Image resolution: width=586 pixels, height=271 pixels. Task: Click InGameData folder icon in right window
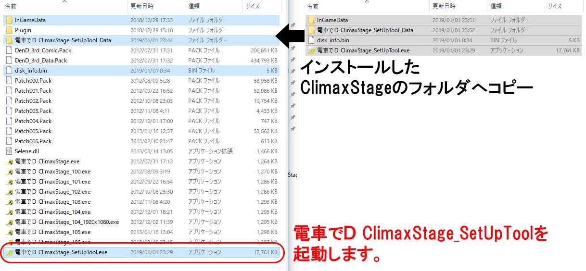tap(311, 20)
